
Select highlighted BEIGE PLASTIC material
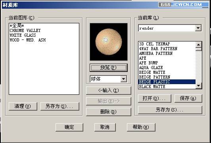[167, 82]
